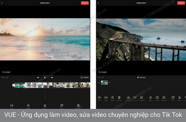Viewport: 186px width, 122px height.
Task: Apply the Flawless effect tool
Action: point(142,97)
